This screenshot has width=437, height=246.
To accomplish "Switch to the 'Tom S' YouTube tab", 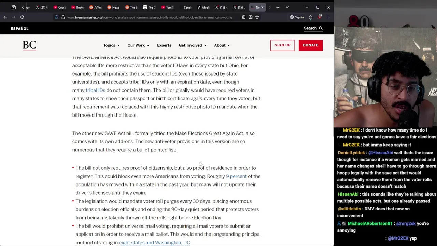I will 167,7.
